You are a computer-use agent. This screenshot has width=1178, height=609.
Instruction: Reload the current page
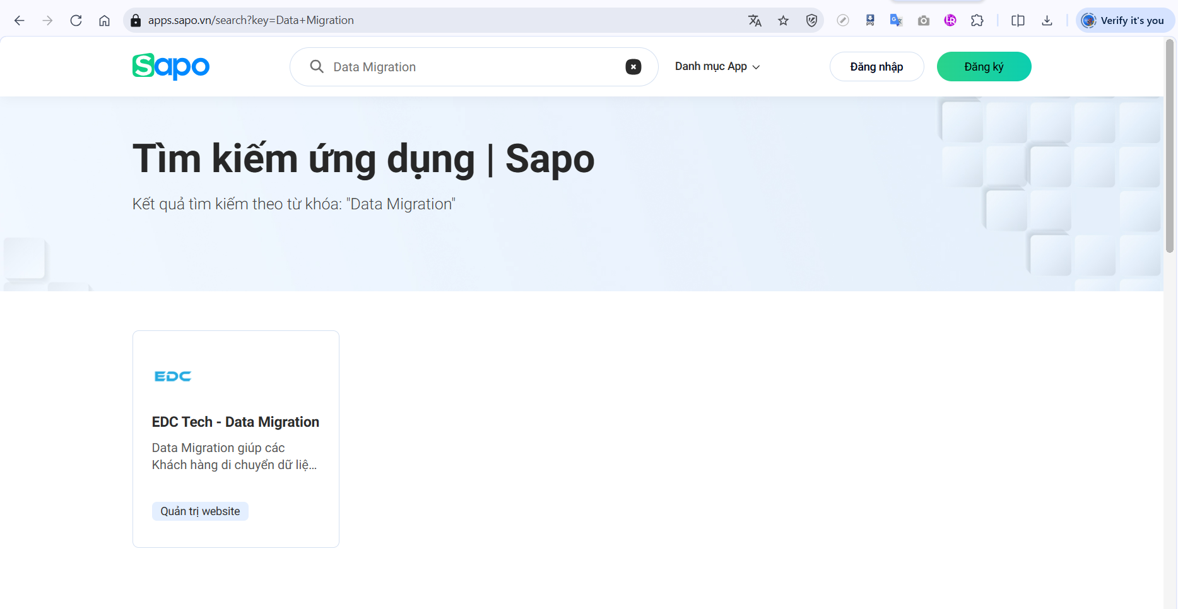coord(76,21)
